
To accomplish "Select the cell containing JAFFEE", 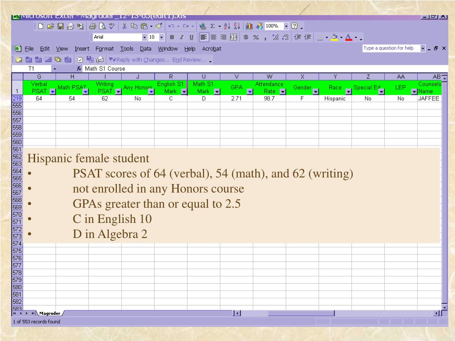I will click(430, 99).
